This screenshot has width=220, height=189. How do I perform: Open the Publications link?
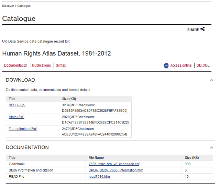pyautogui.click(x=41, y=66)
